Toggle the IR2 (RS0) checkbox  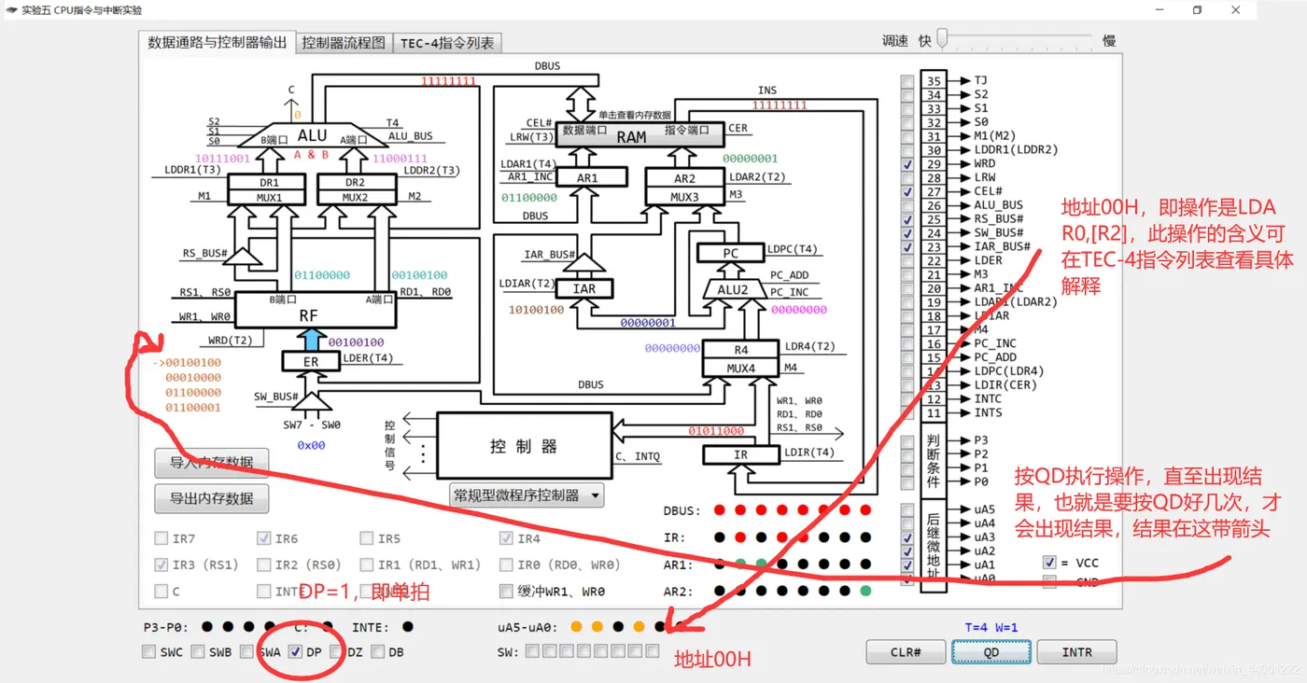[264, 565]
